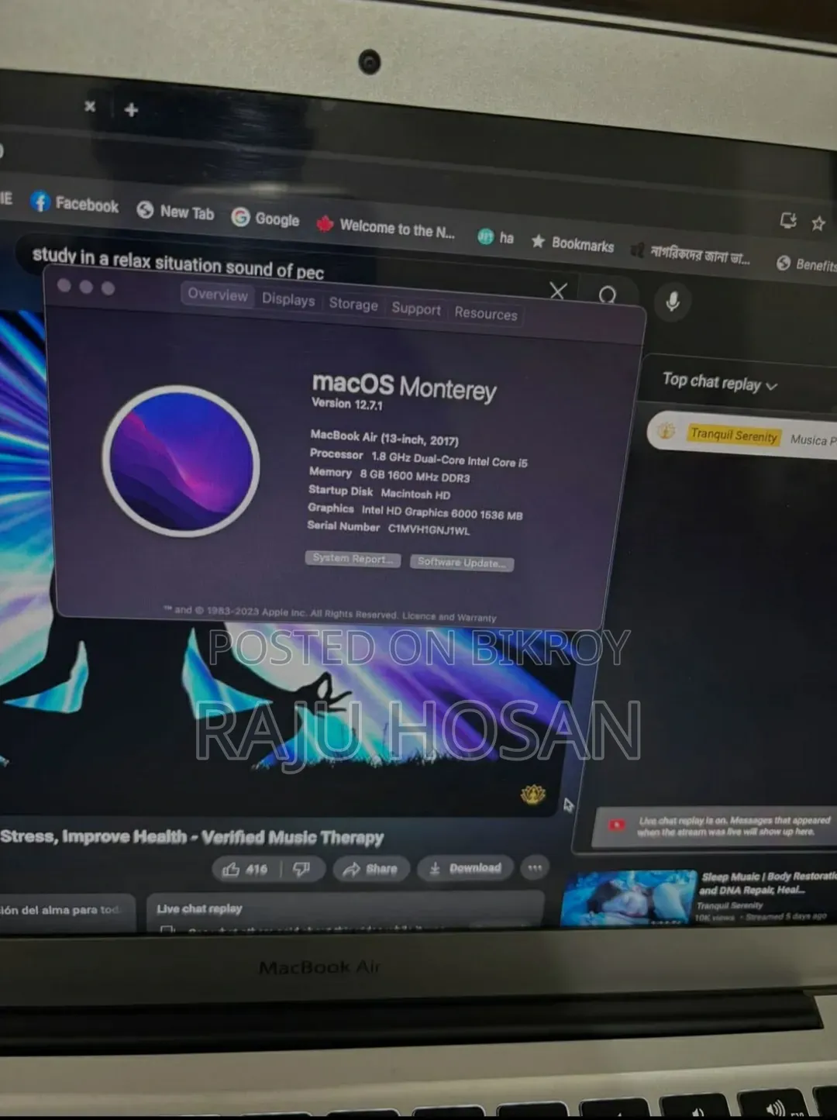Like the video with 416 likes
837x1120 pixels.
[x=245, y=870]
